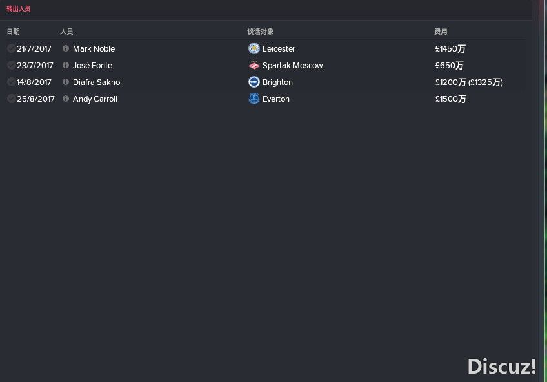This screenshot has width=547, height=382.
Task: Toggle the checkmark for the 14/8/2017 transfer
Action: [x=11, y=82]
